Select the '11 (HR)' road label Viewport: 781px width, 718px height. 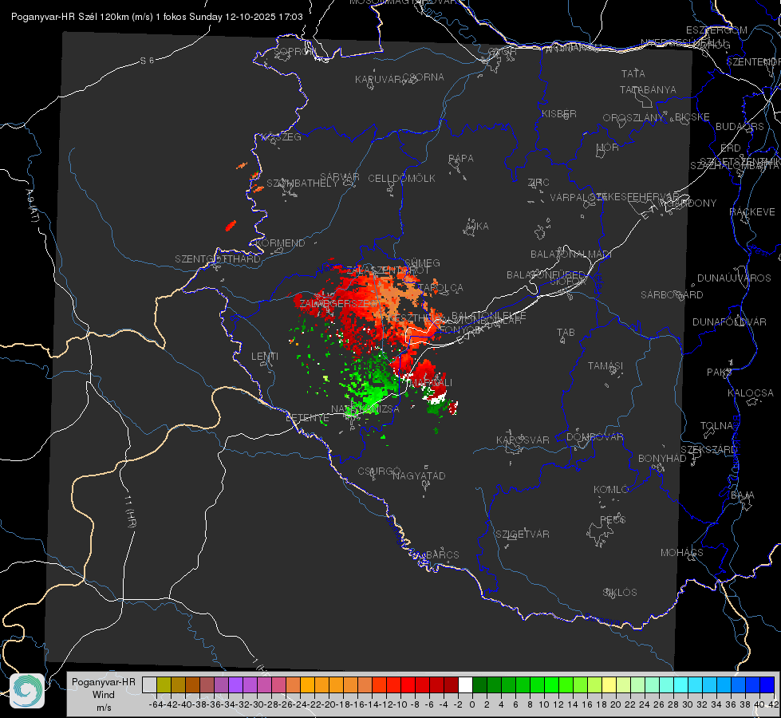click(129, 511)
